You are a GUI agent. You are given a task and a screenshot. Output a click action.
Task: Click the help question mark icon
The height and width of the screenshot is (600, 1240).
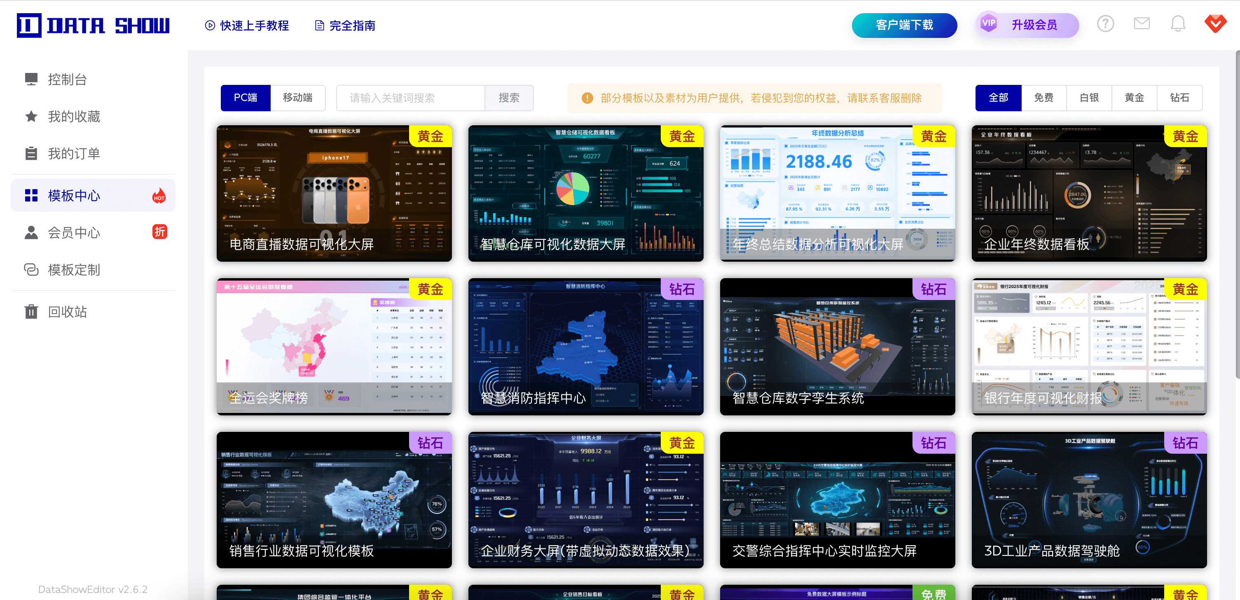click(x=1105, y=24)
